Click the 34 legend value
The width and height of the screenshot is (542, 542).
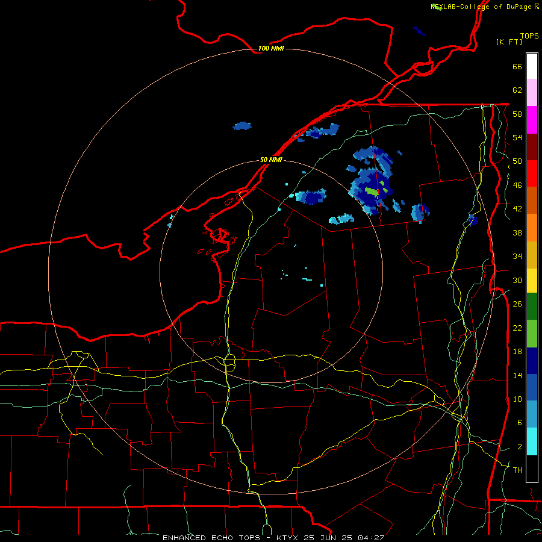pyautogui.click(x=517, y=257)
